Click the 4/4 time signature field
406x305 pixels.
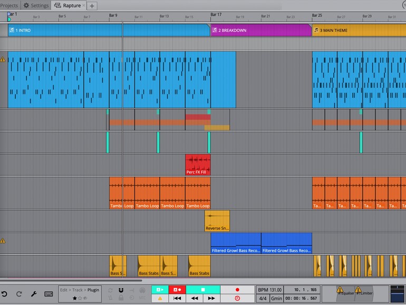point(263,298)
